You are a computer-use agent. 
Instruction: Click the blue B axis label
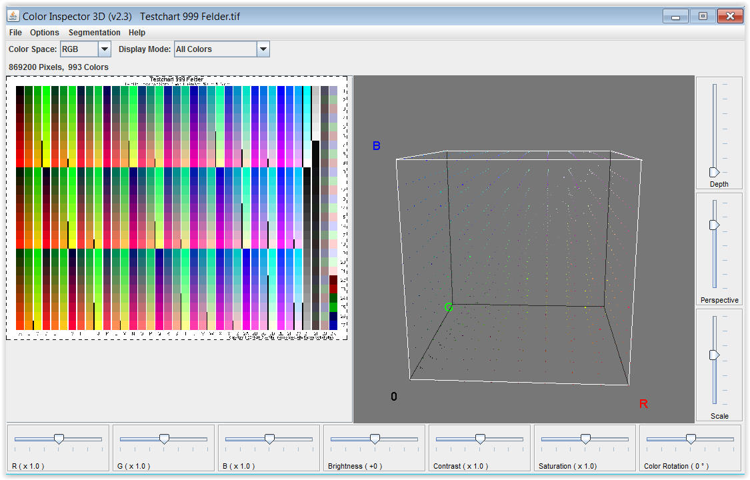pos(376,146)
